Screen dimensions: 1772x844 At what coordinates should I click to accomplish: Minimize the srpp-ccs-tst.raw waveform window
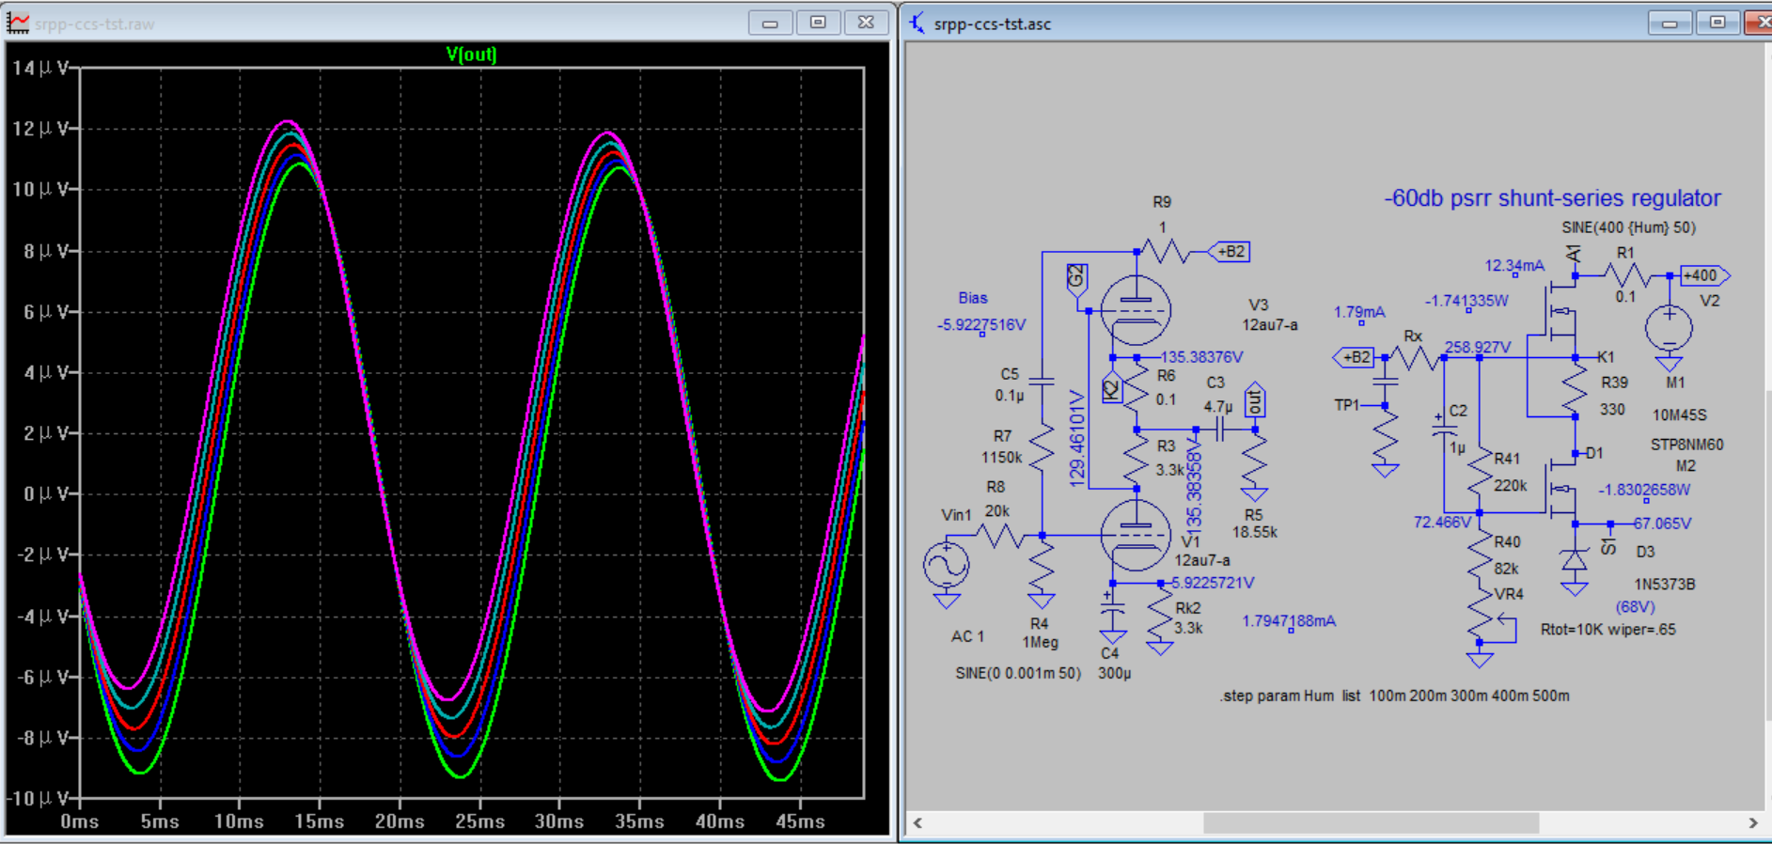770,23
